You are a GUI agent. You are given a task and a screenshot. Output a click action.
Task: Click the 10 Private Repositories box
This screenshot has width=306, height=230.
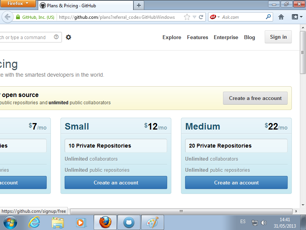point(116,146)
